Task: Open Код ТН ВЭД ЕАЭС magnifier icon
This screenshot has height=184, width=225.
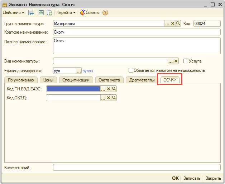Action: click(114, 89)
